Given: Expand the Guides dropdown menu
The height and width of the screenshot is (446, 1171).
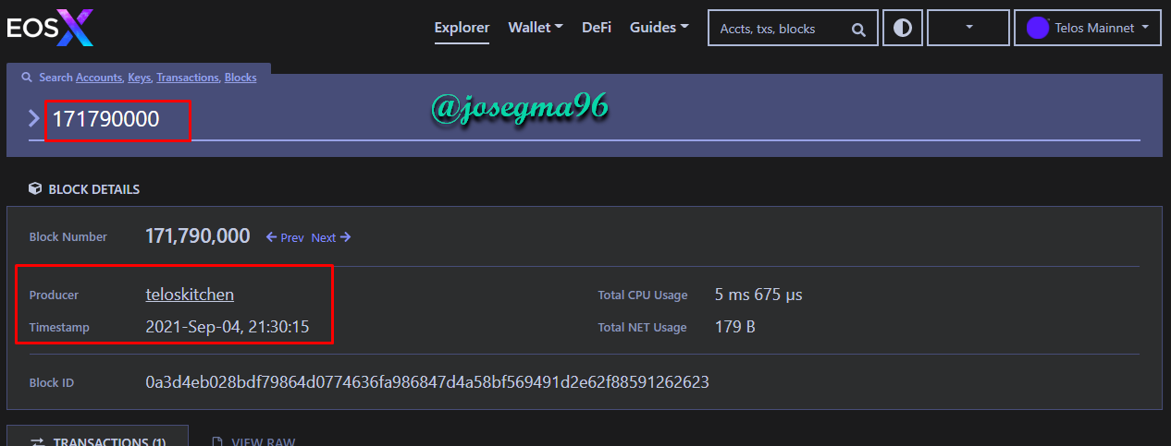Looking at the screenshot, I should (659, 28).
